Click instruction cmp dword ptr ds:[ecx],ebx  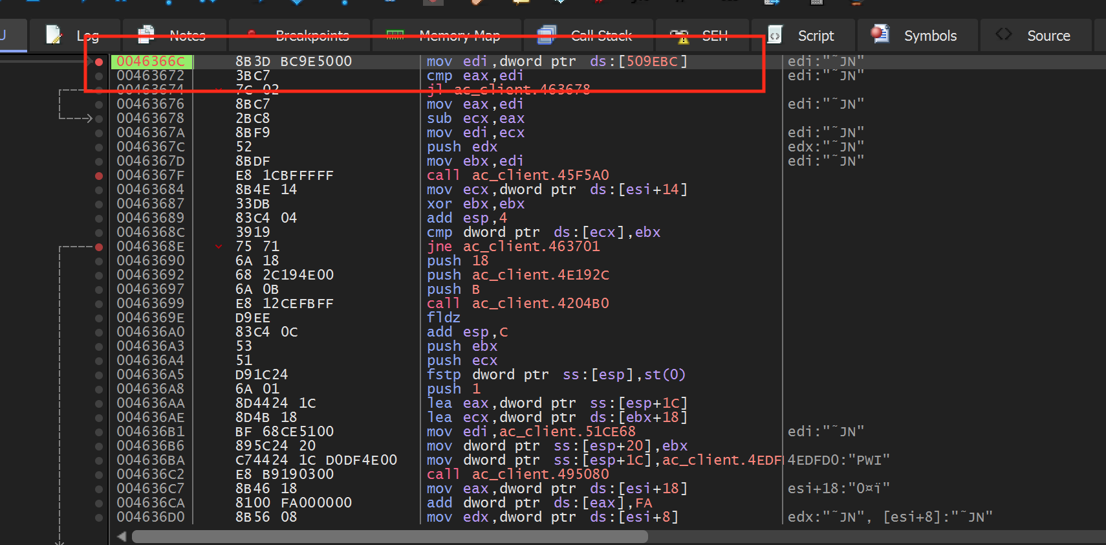(543, 232)
